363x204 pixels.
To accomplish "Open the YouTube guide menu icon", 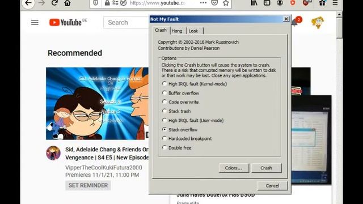I will [x=35, y=23].
